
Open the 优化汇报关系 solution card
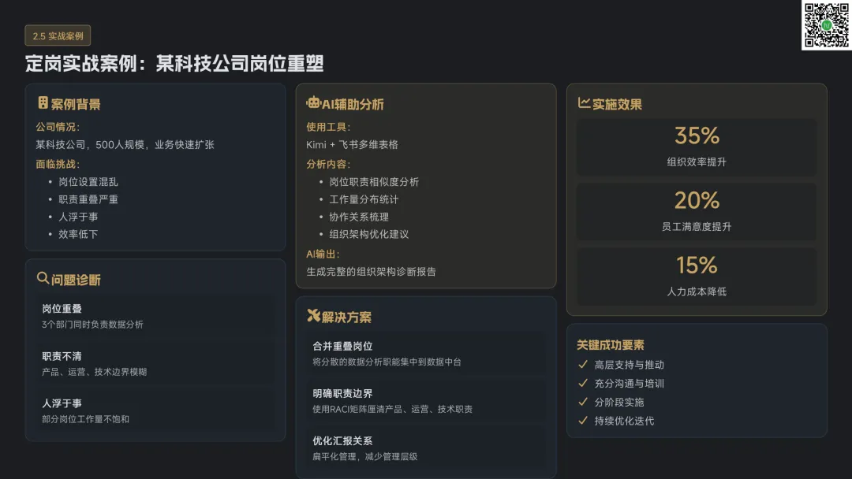tap(426, 448)
